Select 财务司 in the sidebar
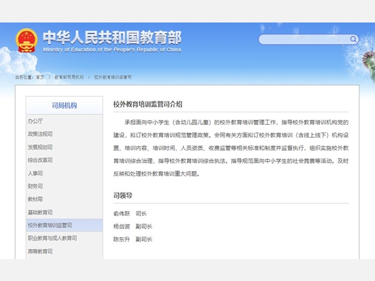Screen dimensions: 375x281 pyautogui.click(x=64, y=186)
